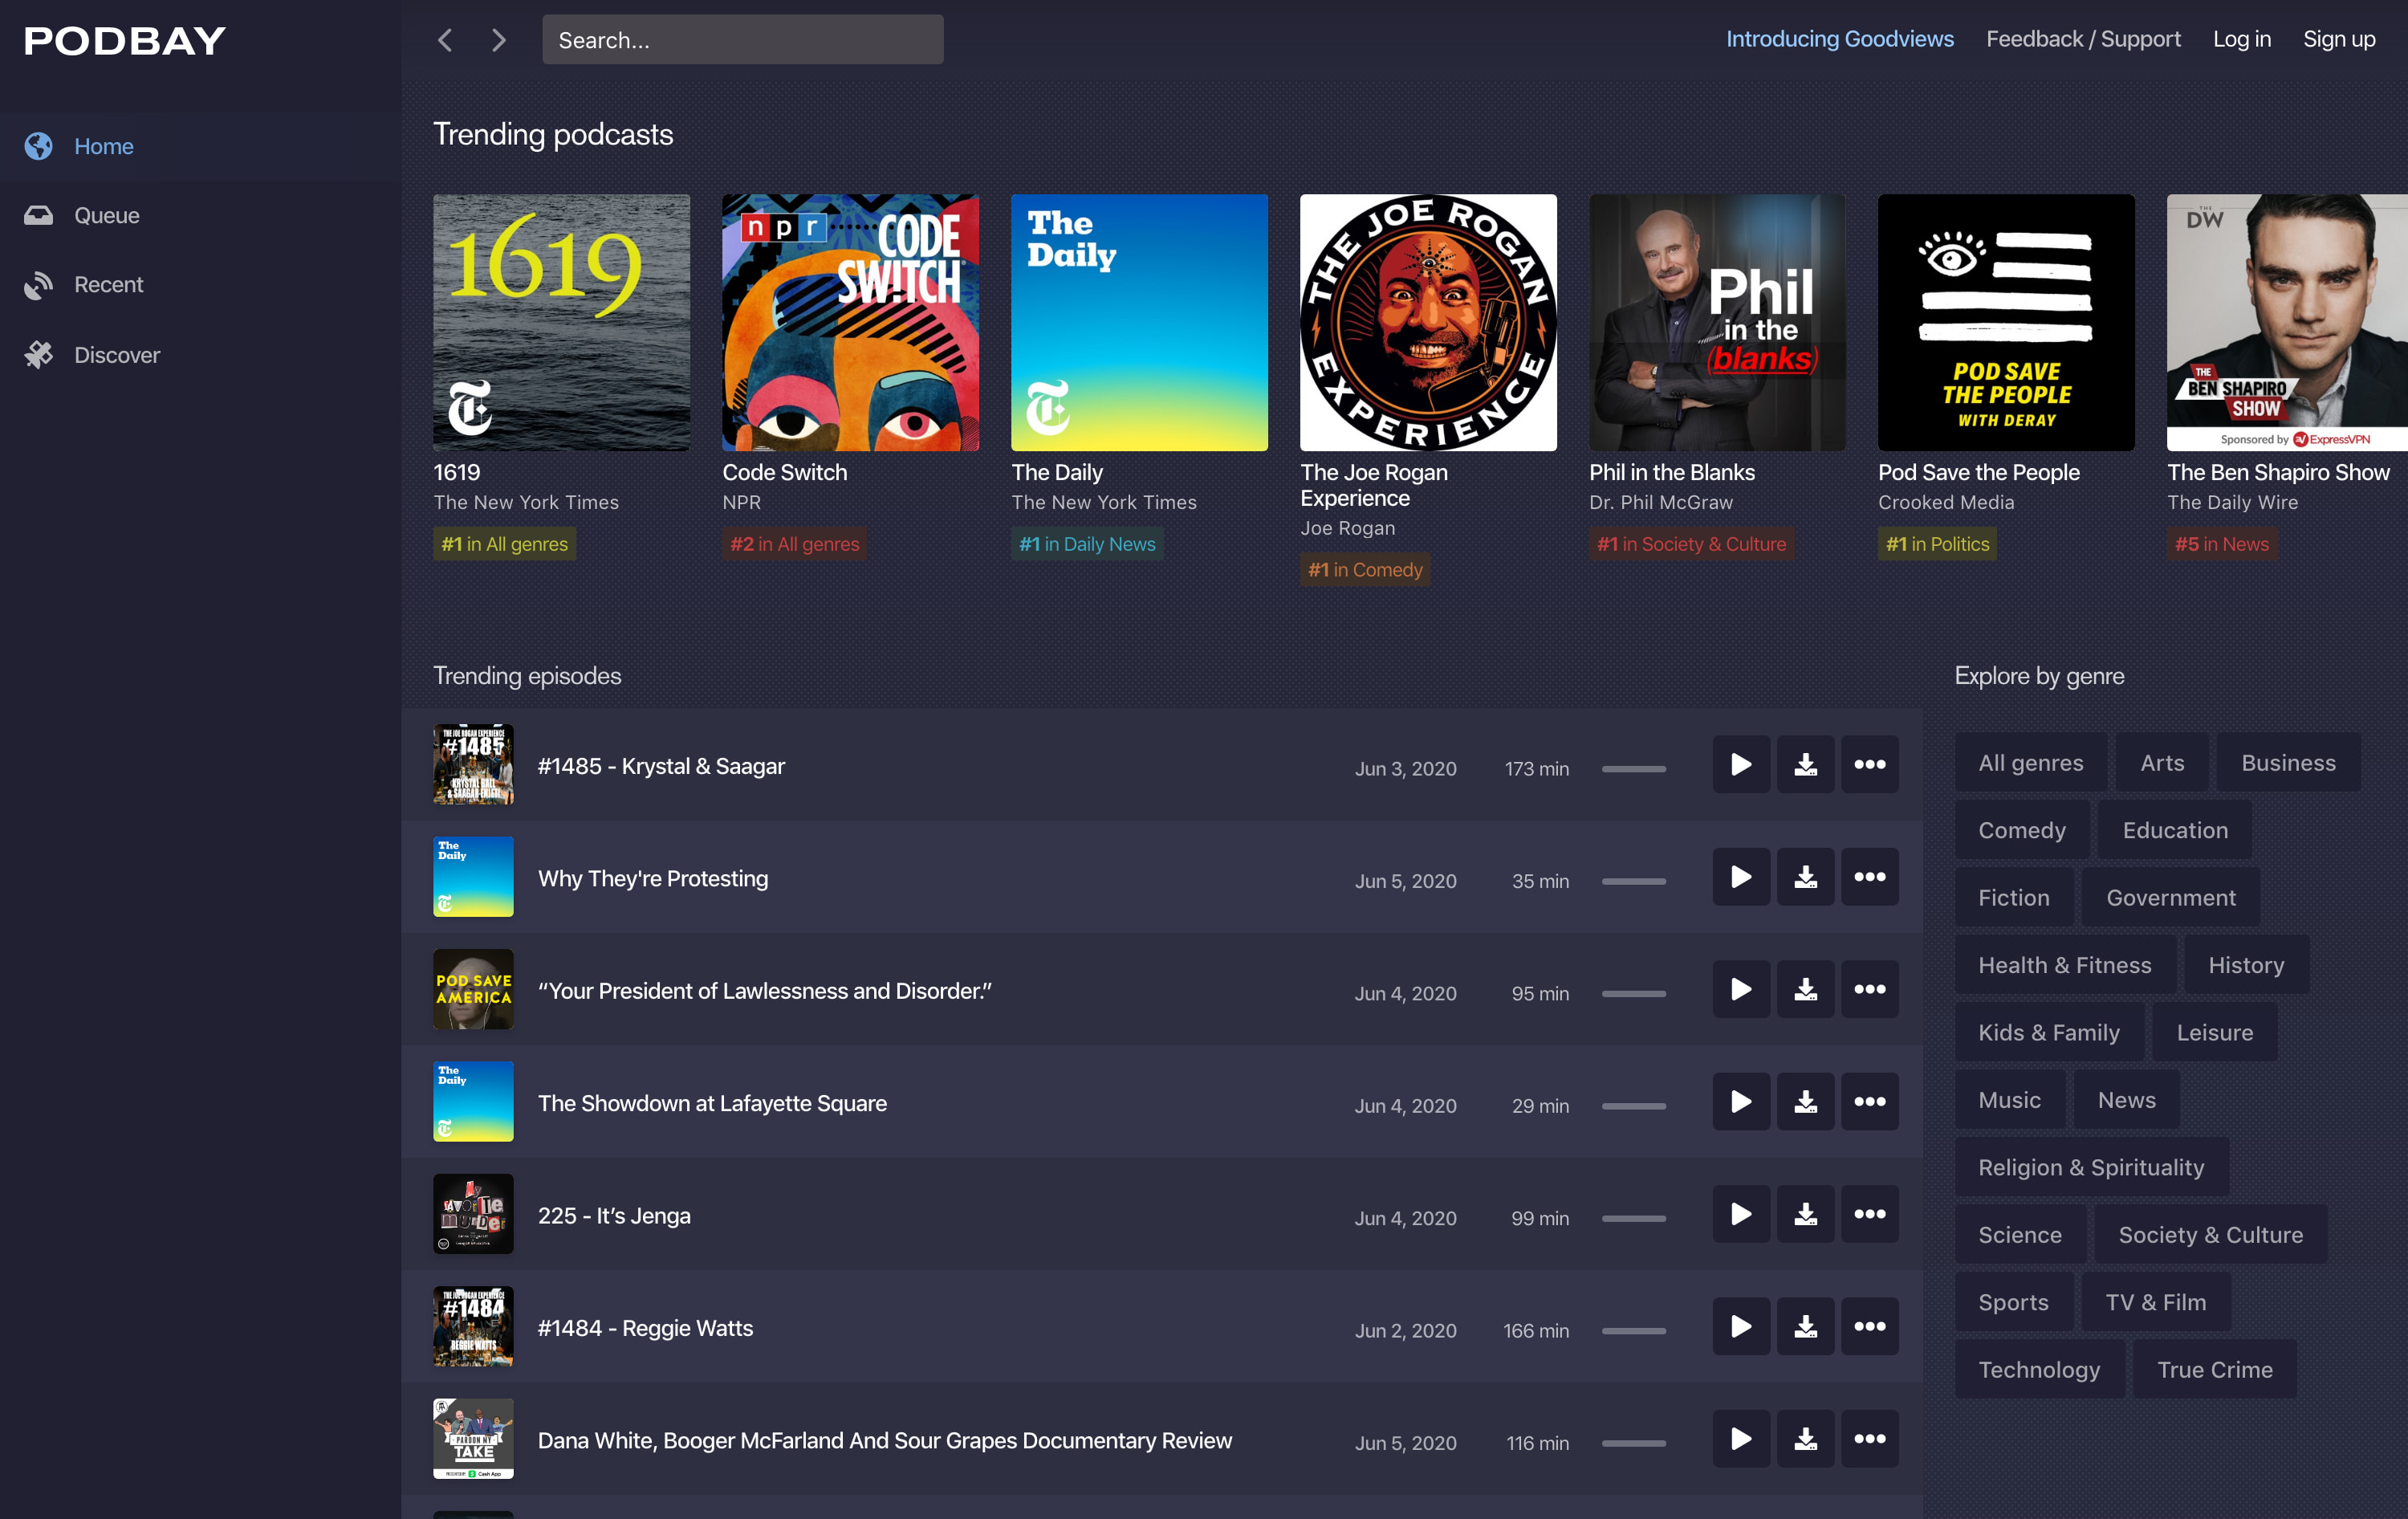Download the #1484 - Reggie Watts episode
The image size is (2408, 1519).
(x=1805, y=1326)
